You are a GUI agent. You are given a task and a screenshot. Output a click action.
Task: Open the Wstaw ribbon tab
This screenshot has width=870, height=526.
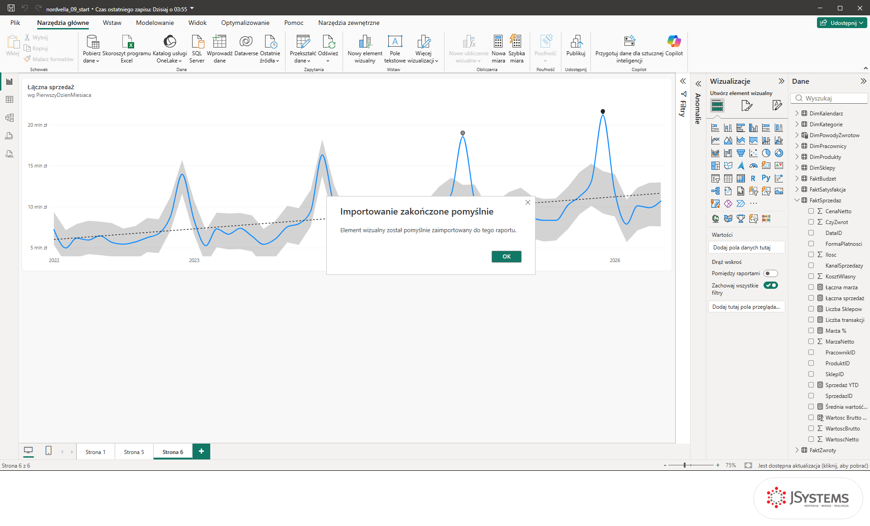tap(112, 23)
